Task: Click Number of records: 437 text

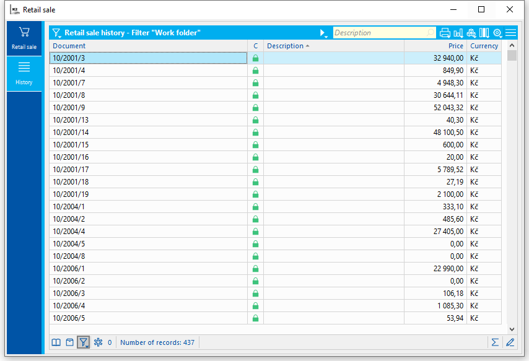Action: (x=157, y=342)
